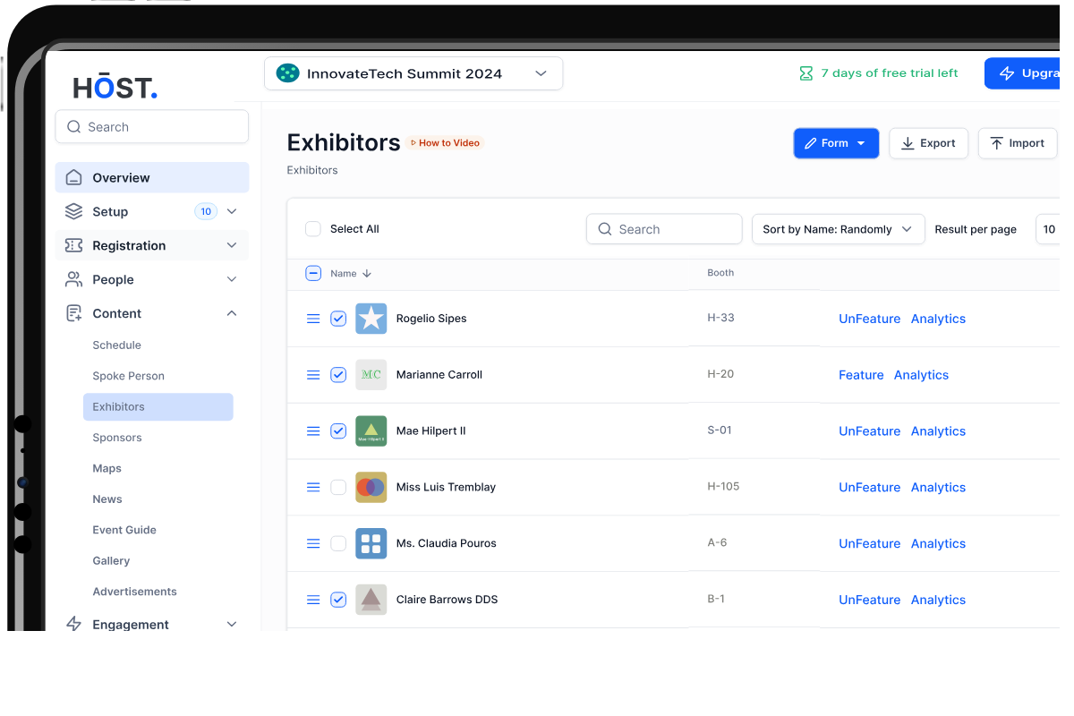This screenshot has width=1074, height=716.
Task: Click drag handle icon for Mae Hilpert II
Action: point(313,431)
